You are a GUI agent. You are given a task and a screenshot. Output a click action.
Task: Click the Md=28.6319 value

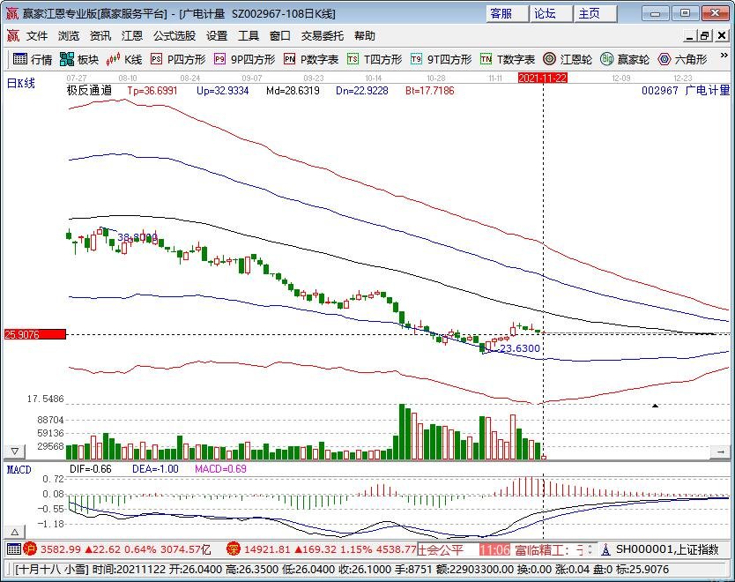pyautogui.click(x=293, y=91)
